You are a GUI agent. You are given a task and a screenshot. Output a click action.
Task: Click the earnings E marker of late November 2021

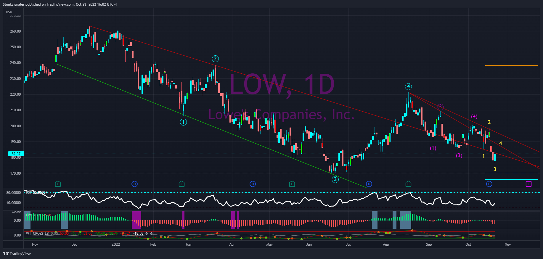[x=58, y=184]
